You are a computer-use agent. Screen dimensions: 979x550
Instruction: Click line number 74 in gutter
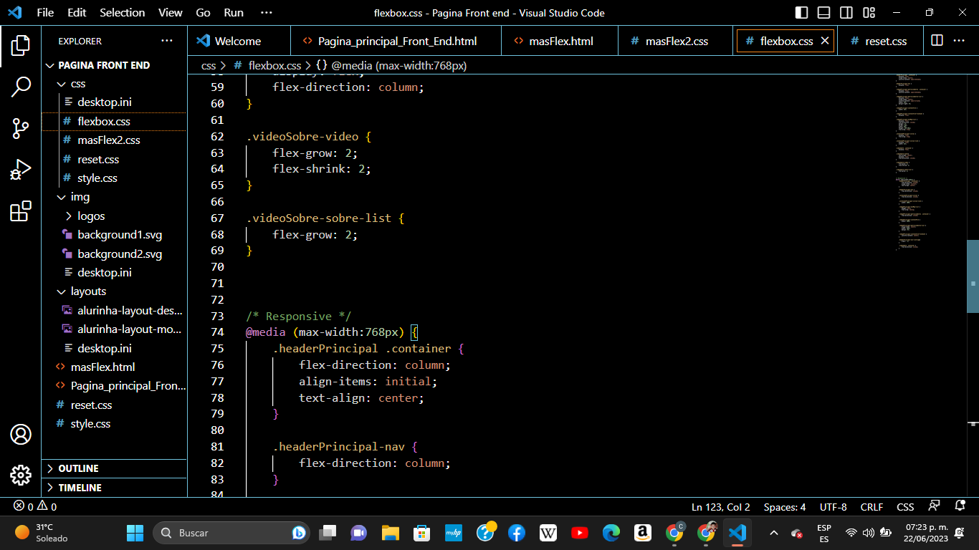(217, 332)
